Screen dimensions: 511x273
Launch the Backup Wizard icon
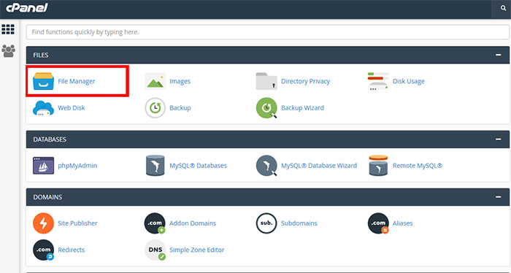click(x=266, y=108)
